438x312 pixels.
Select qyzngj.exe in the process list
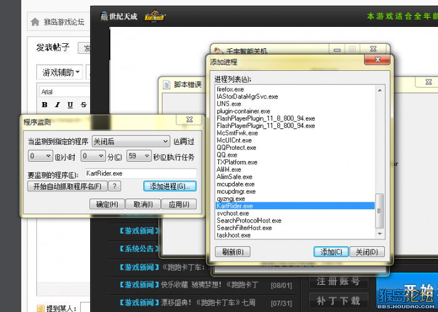click(295, 199)
